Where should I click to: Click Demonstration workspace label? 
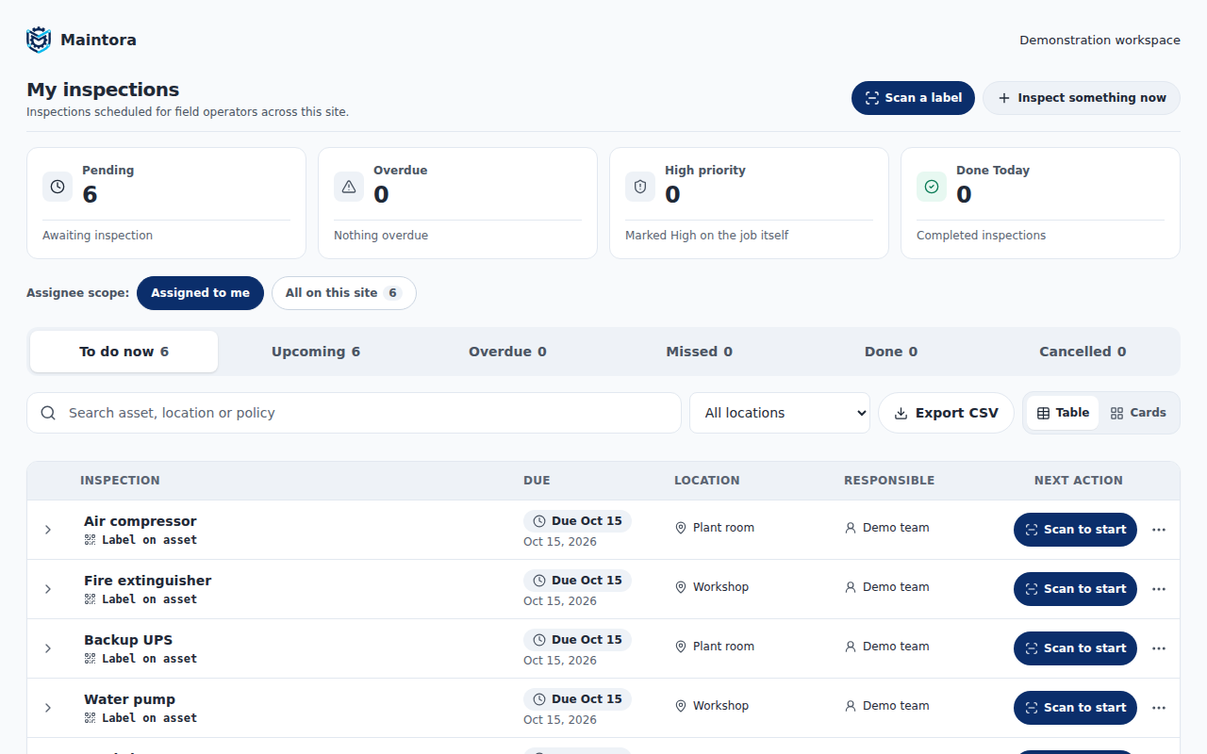click(1100, 41)
